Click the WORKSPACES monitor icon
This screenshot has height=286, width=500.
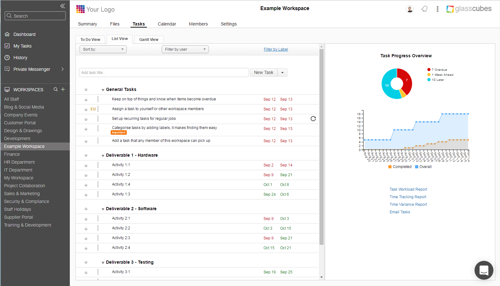(7, 89)
